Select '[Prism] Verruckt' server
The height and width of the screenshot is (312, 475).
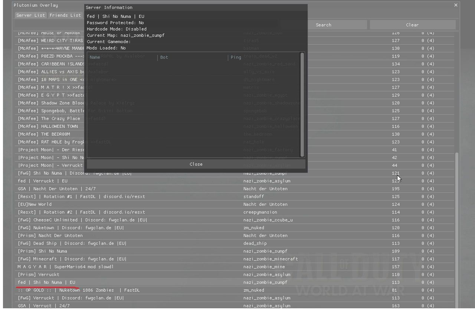point(235,274)
